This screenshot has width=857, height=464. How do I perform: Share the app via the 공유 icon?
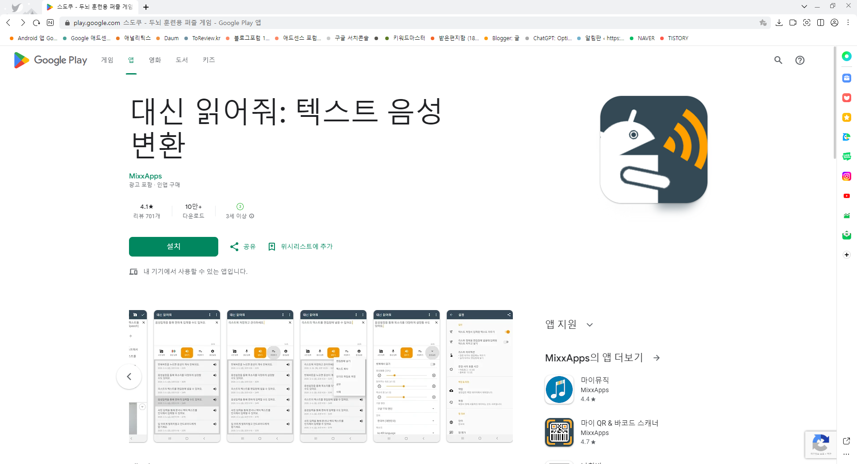(x=242, y=246)
